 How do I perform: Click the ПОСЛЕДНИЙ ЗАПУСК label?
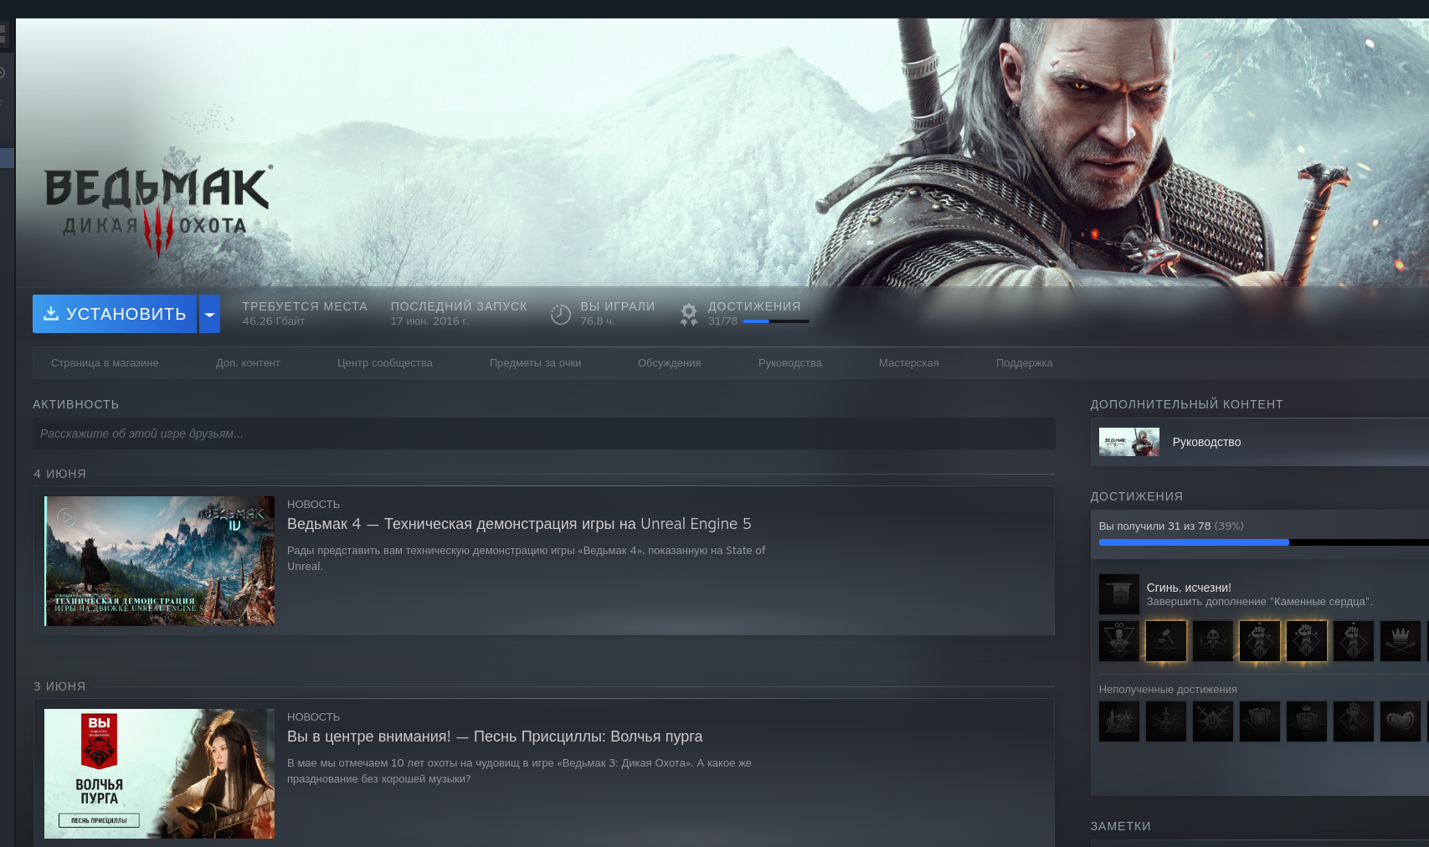coord(459,306)
